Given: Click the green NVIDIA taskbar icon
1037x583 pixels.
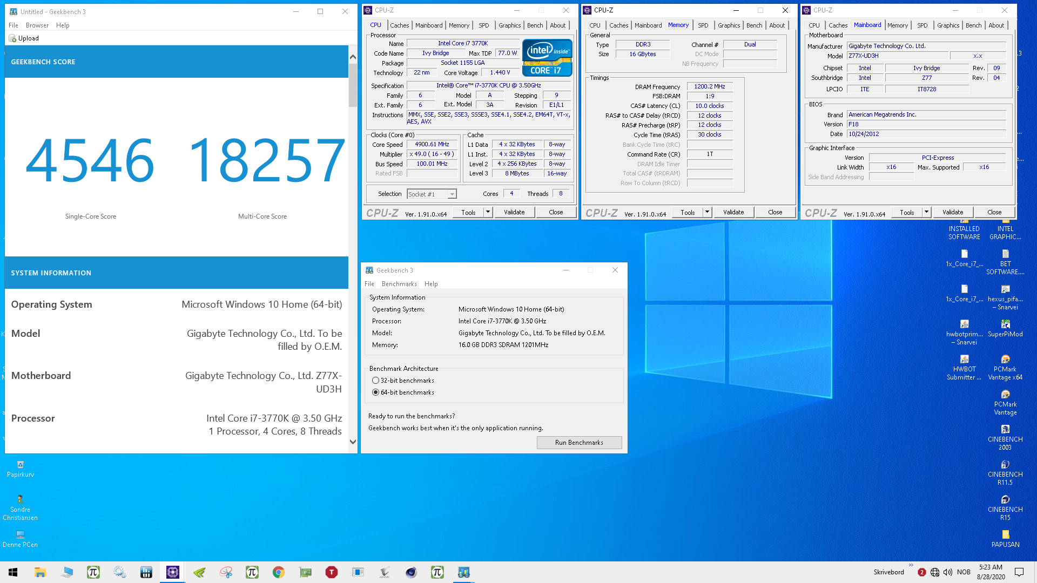Looking at the screenshot, I should tap(199, 572).
